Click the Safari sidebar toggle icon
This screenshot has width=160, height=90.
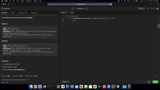click(9, 4)
